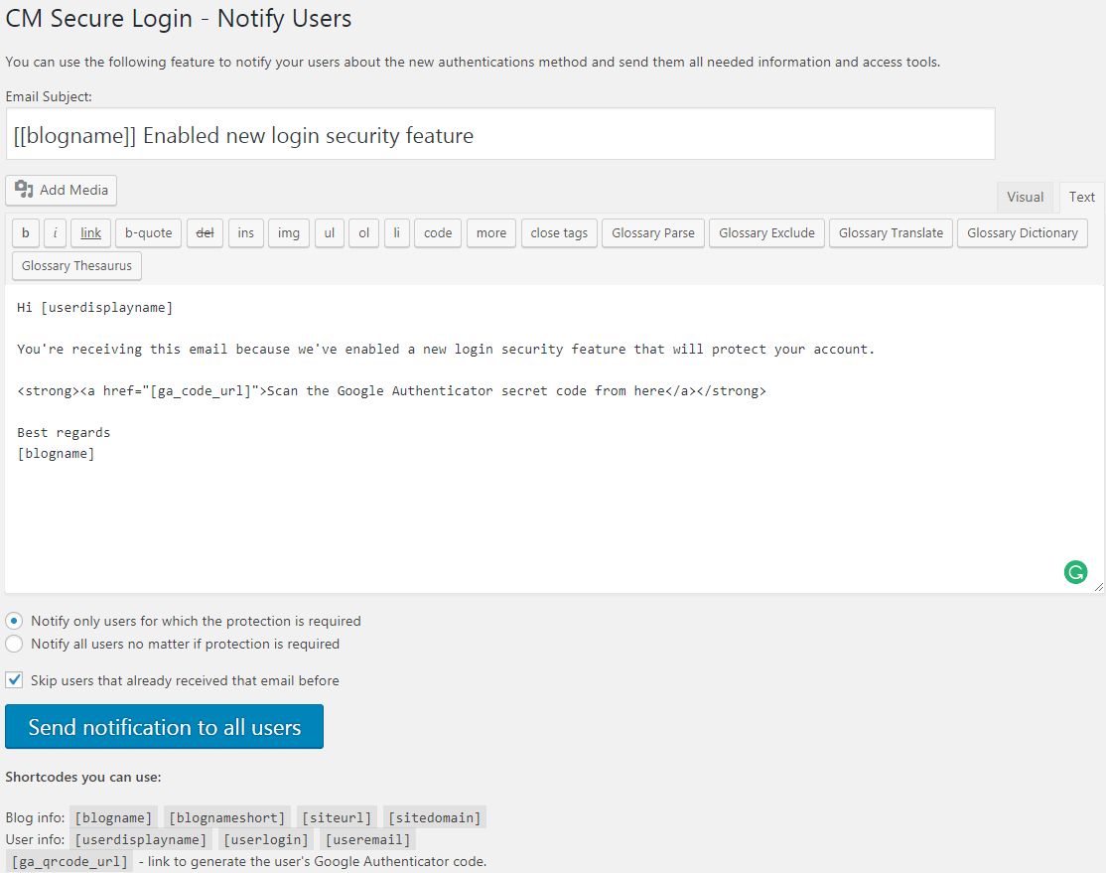Image resolution: width=1106 pixels, height=873 pixels.
Task: Switch to the Text editor tab
Action: (1082, 197)
